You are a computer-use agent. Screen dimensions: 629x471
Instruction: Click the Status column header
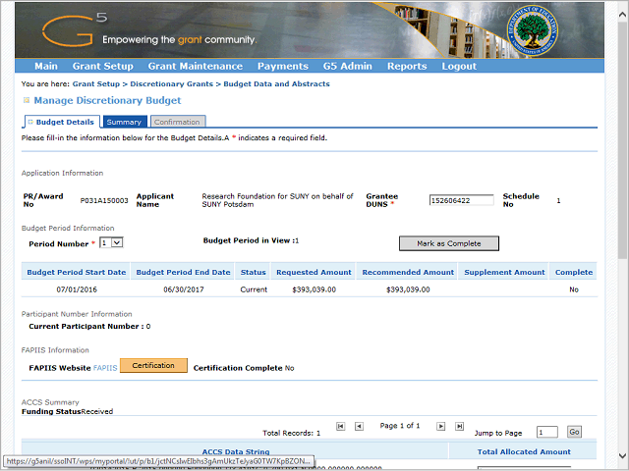point(254,273)
